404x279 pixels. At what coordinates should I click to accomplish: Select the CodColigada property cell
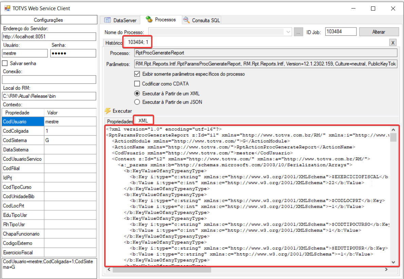pyautogui.click(x=23, y=131)
